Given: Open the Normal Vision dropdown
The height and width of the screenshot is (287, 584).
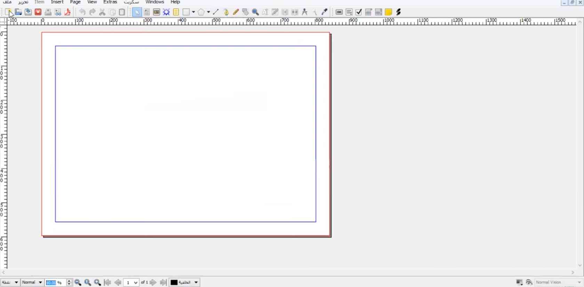Looking at the screenshot, I should click(559, 282).
